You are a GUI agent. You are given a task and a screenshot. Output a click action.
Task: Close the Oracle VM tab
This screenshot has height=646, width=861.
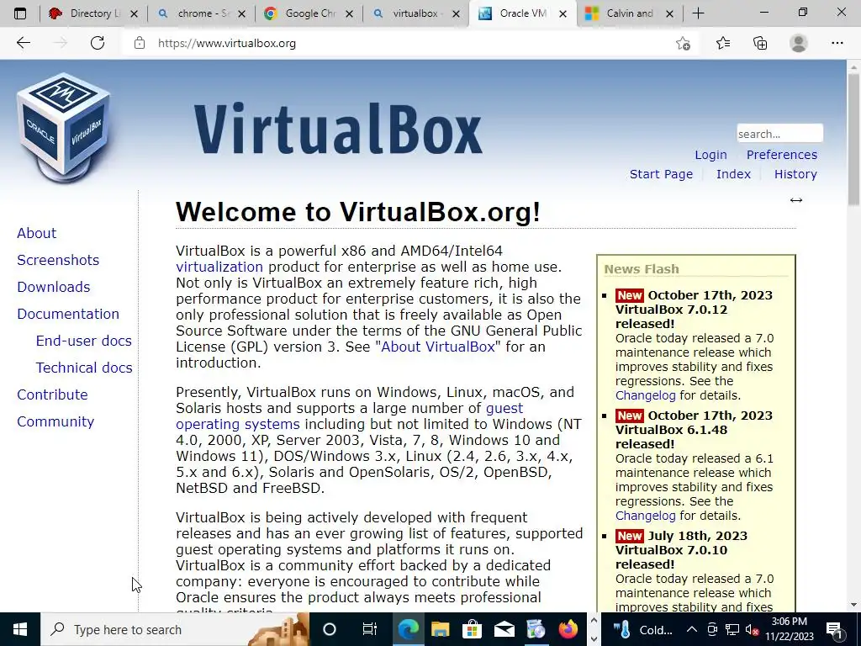point(563,13)
